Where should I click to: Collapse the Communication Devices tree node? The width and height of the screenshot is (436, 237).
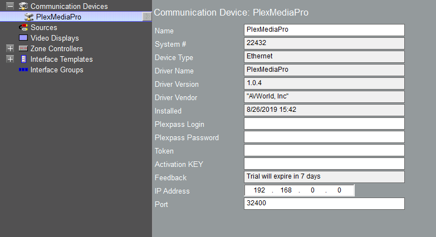10,6
